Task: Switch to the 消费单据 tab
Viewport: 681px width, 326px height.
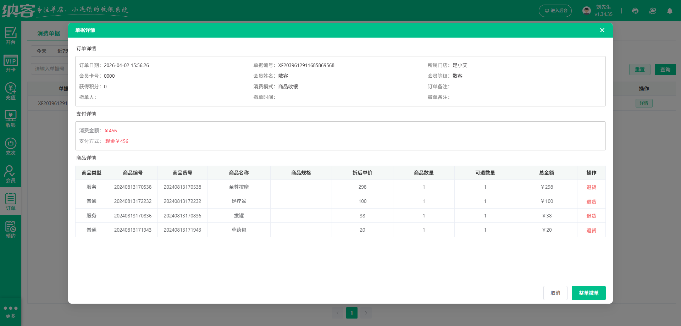Action: 49,33
